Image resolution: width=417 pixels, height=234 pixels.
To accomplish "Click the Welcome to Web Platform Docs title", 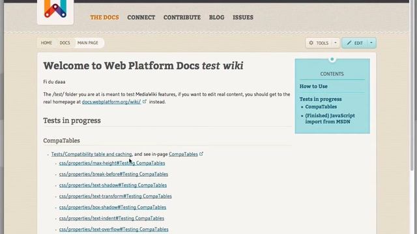I will (x=143, y=66).
